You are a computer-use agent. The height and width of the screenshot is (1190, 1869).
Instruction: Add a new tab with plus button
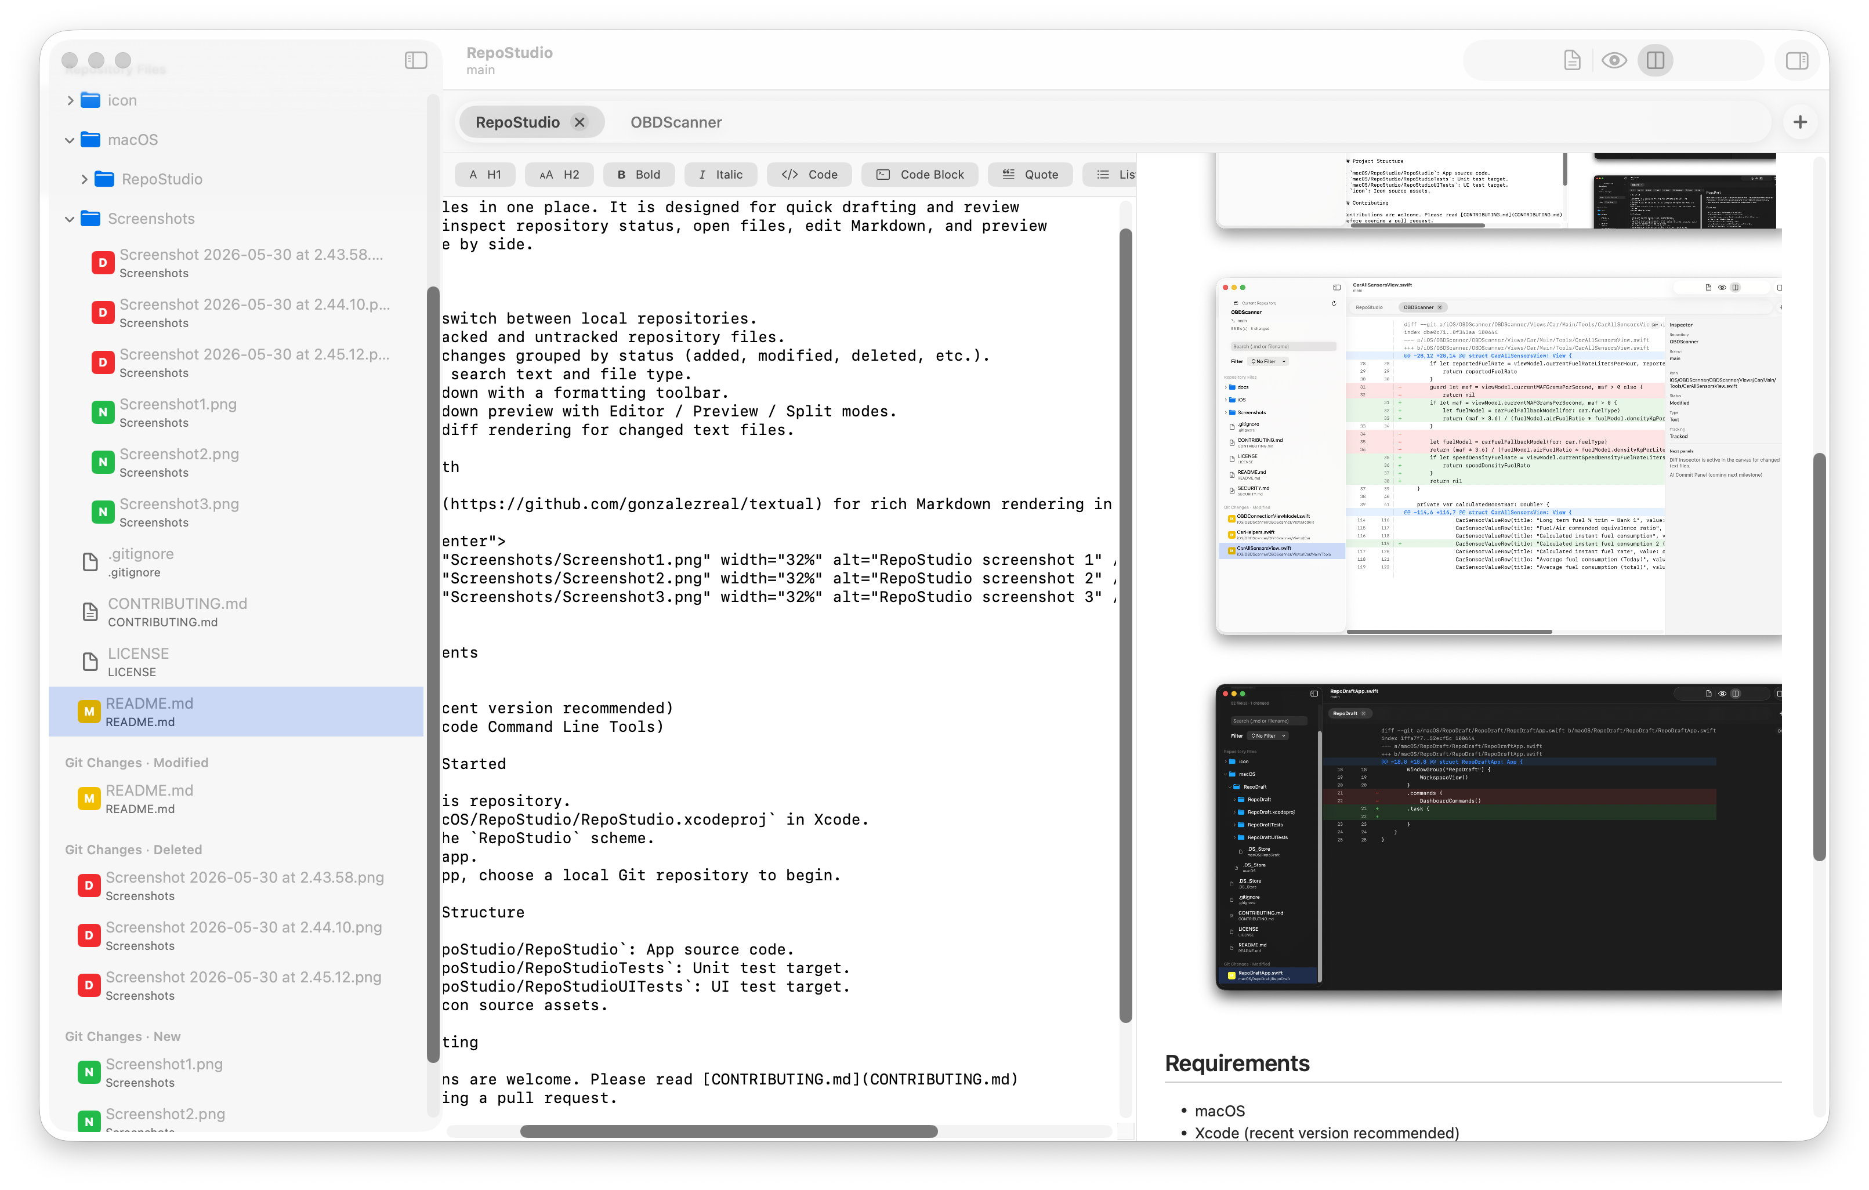coord(1800,122)
